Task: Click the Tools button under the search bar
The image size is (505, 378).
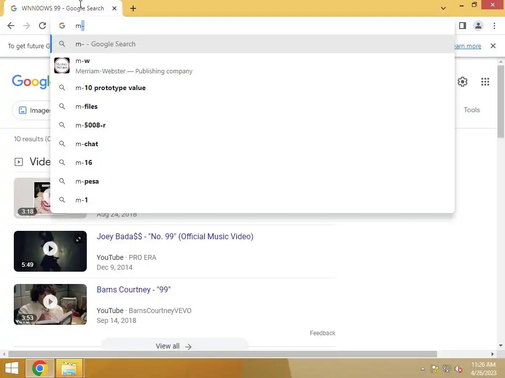Action: (x=471, y=110)
